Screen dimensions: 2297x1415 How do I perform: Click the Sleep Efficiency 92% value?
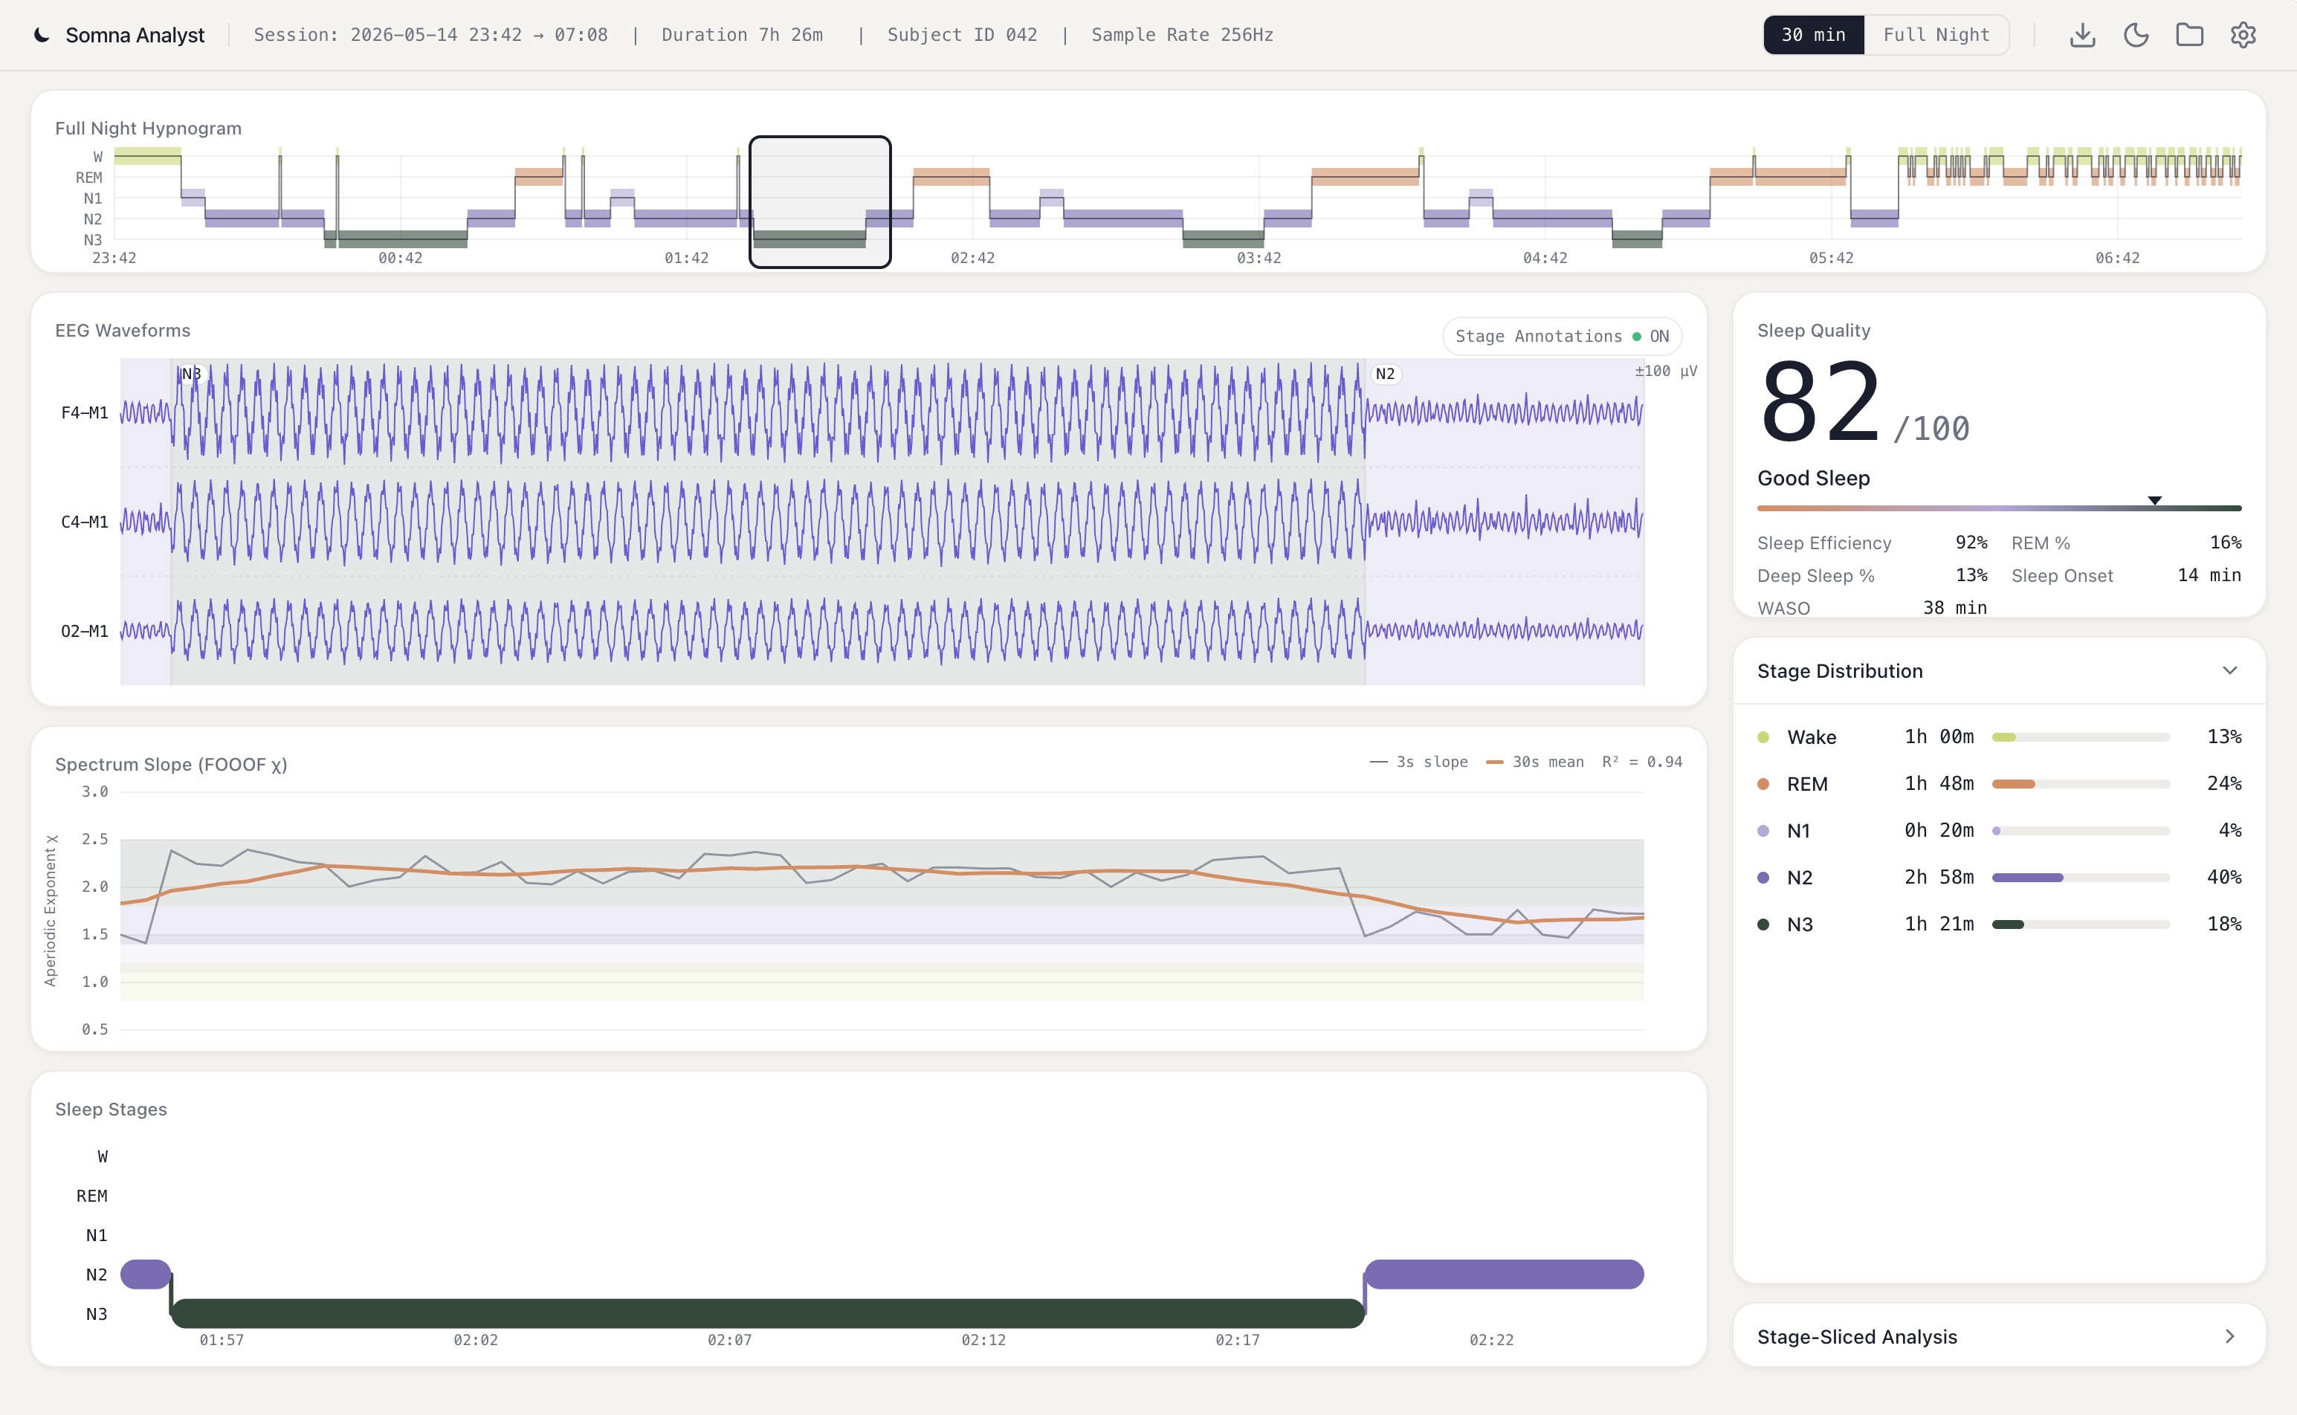tap(1971, 543)
